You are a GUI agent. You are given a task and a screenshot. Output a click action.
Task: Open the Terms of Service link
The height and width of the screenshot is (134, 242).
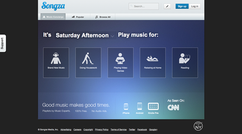119,130
